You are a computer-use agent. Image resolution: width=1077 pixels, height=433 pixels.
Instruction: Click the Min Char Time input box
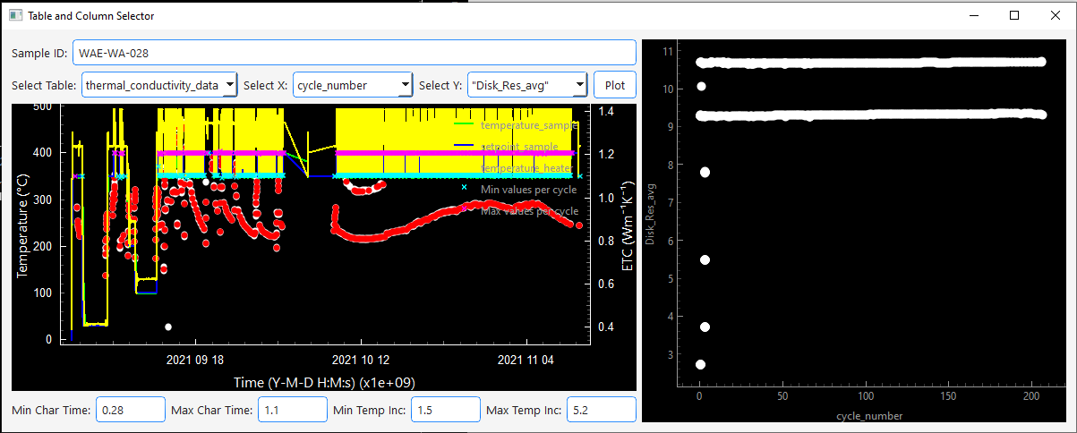click(130, 410)
